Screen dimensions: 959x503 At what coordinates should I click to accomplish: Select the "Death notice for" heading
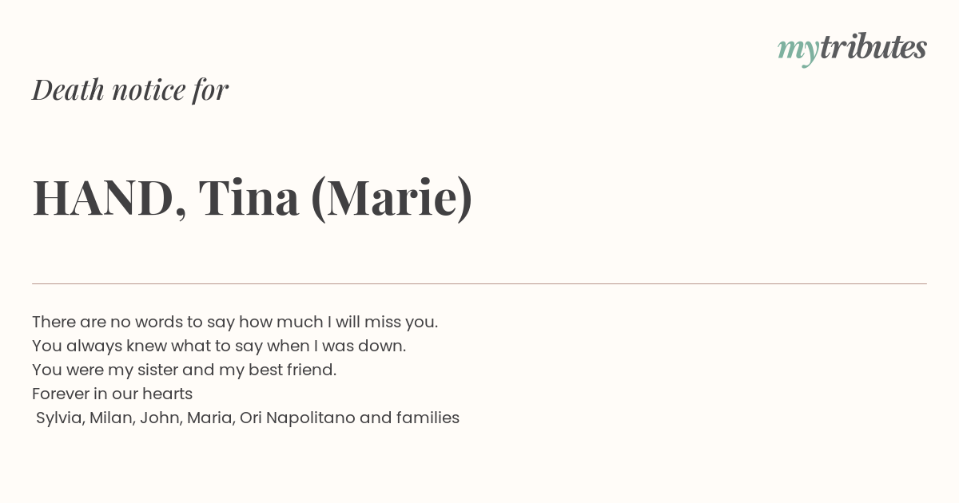click(x=130, y=89)
